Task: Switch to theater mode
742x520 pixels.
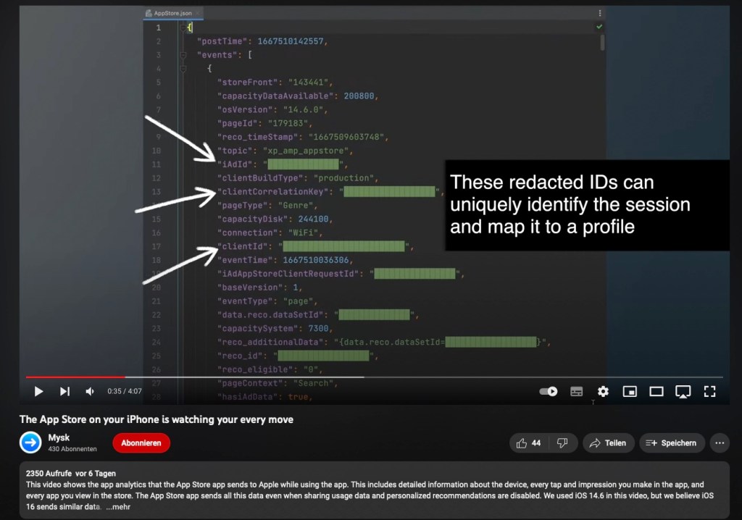Action: (x=656, y=391)
